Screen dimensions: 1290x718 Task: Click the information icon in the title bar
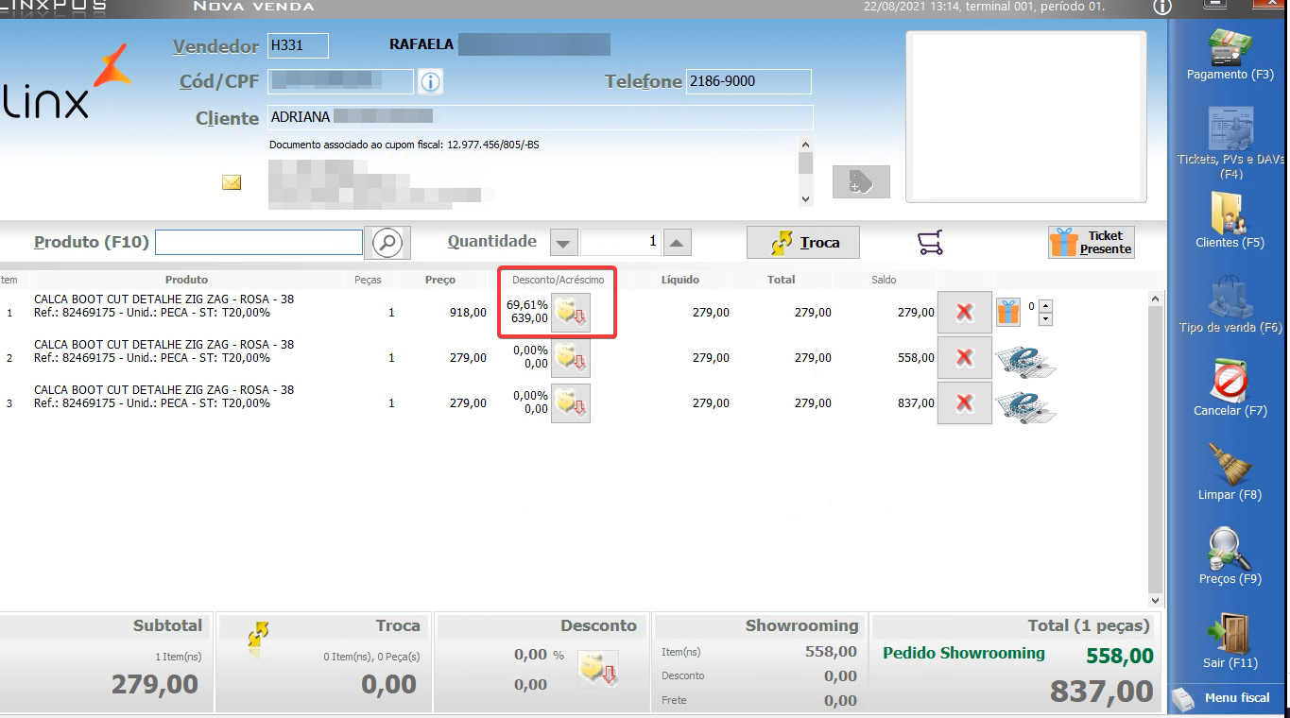pos(1162,8)
